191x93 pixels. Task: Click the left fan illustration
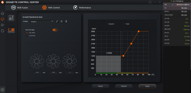37,61
